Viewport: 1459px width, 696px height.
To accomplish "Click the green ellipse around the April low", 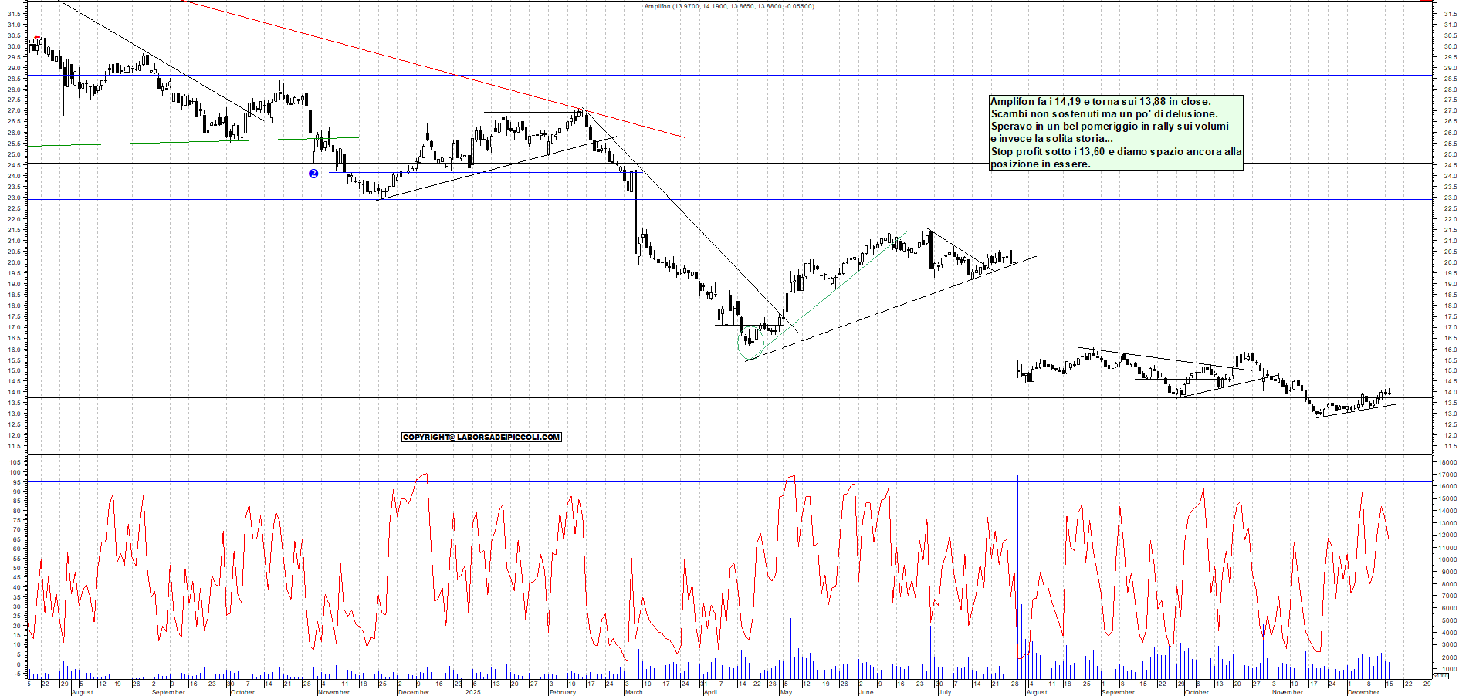I will coord(749,342).
